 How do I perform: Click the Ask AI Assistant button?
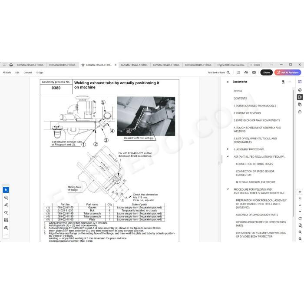tap(287, 73)
